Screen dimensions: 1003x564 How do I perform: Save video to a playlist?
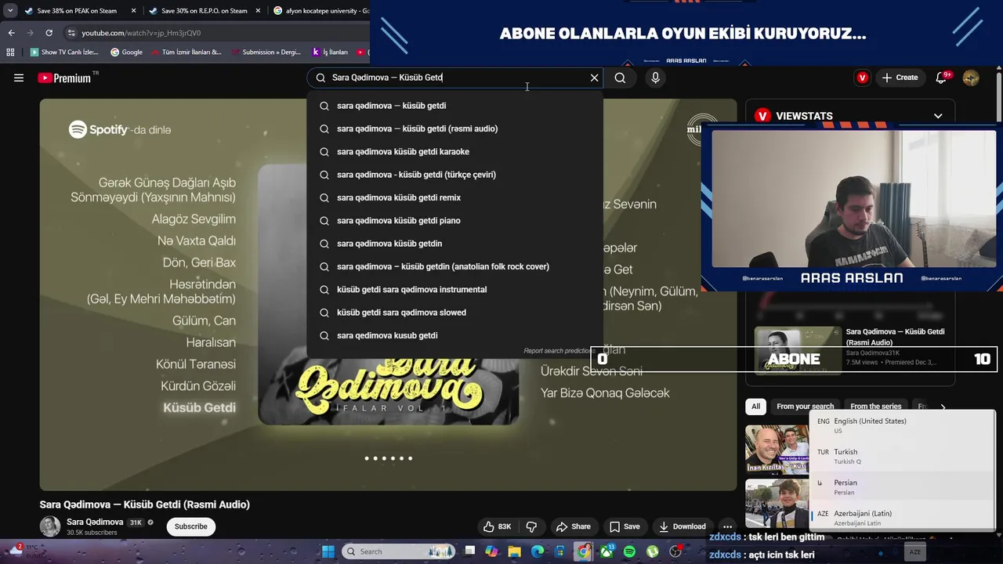coord(625,526)
